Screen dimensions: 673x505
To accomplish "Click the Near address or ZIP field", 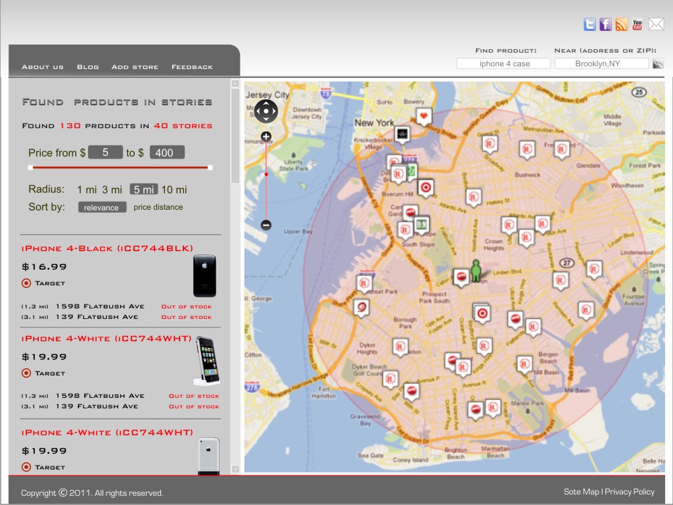I will click(601, 64).
